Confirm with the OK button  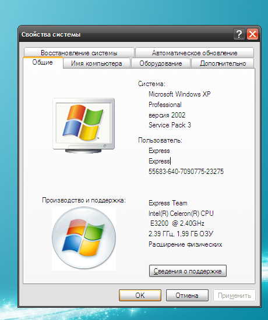(140, 296)
